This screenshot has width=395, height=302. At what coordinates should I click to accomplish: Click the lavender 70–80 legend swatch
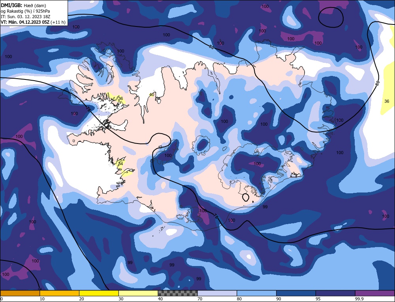[x=217, y=293]
